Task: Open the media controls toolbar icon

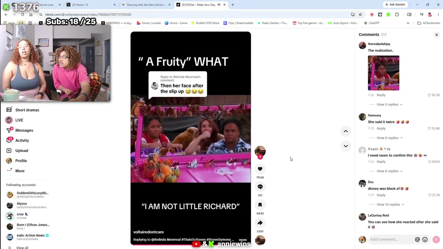Action: pos(422,15)
